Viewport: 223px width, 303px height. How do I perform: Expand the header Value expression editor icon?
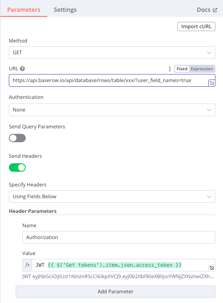click(x=212, y=268)
